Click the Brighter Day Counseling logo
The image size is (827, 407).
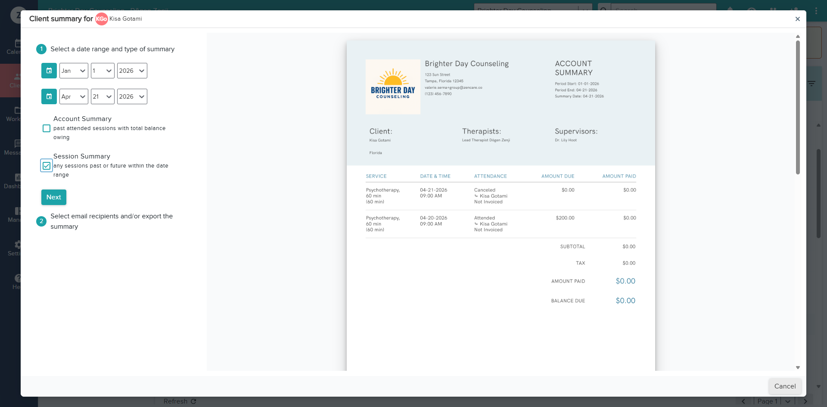pyautogui.click(x=393, y=87)
